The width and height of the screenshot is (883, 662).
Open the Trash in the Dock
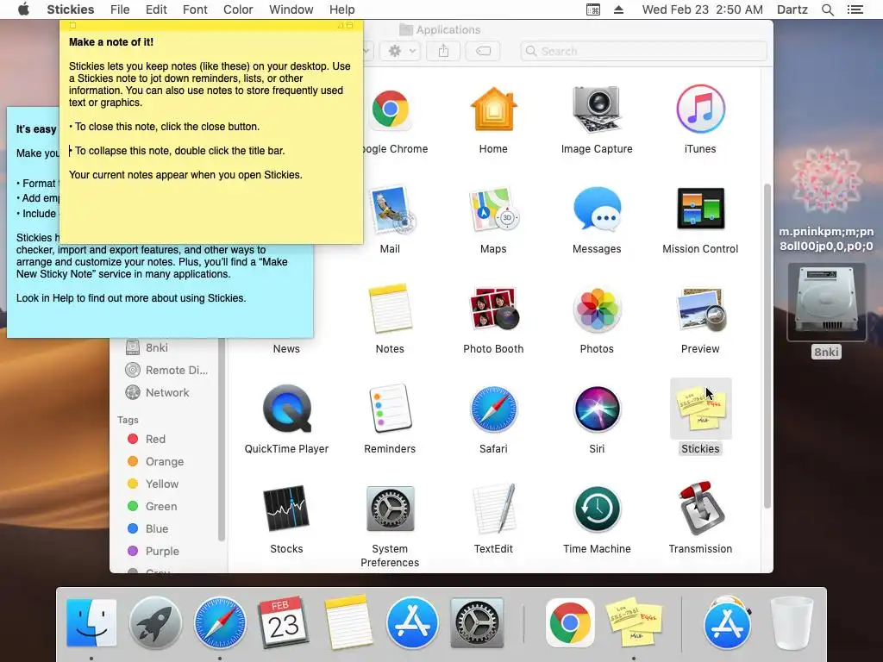pos(792,624)
